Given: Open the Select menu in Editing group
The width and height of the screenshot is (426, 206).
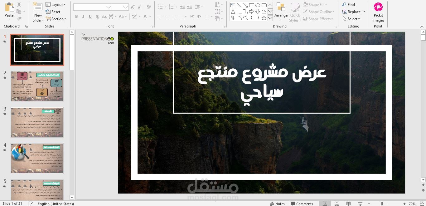Looking at the screenshot, I should [352, 19].
